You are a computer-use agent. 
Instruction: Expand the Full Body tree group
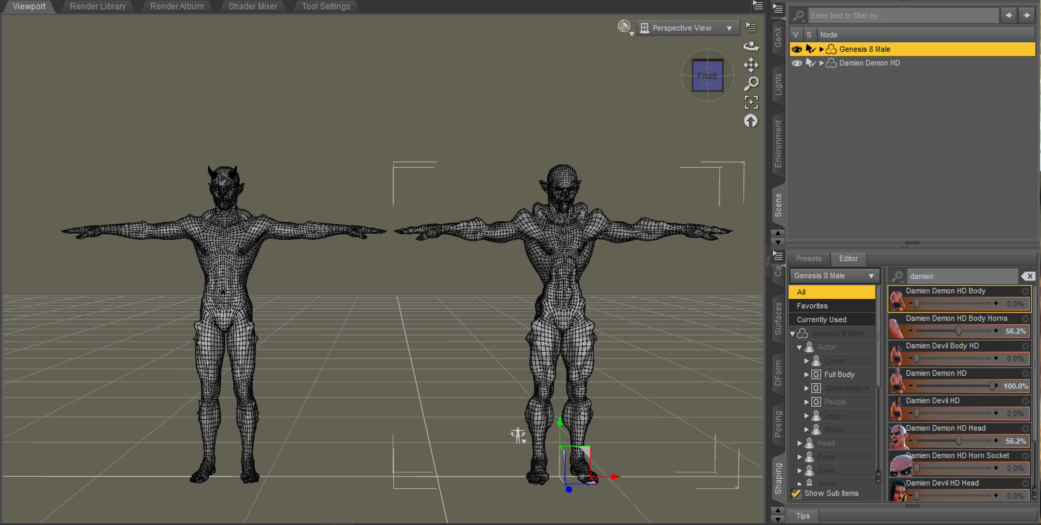806,374
